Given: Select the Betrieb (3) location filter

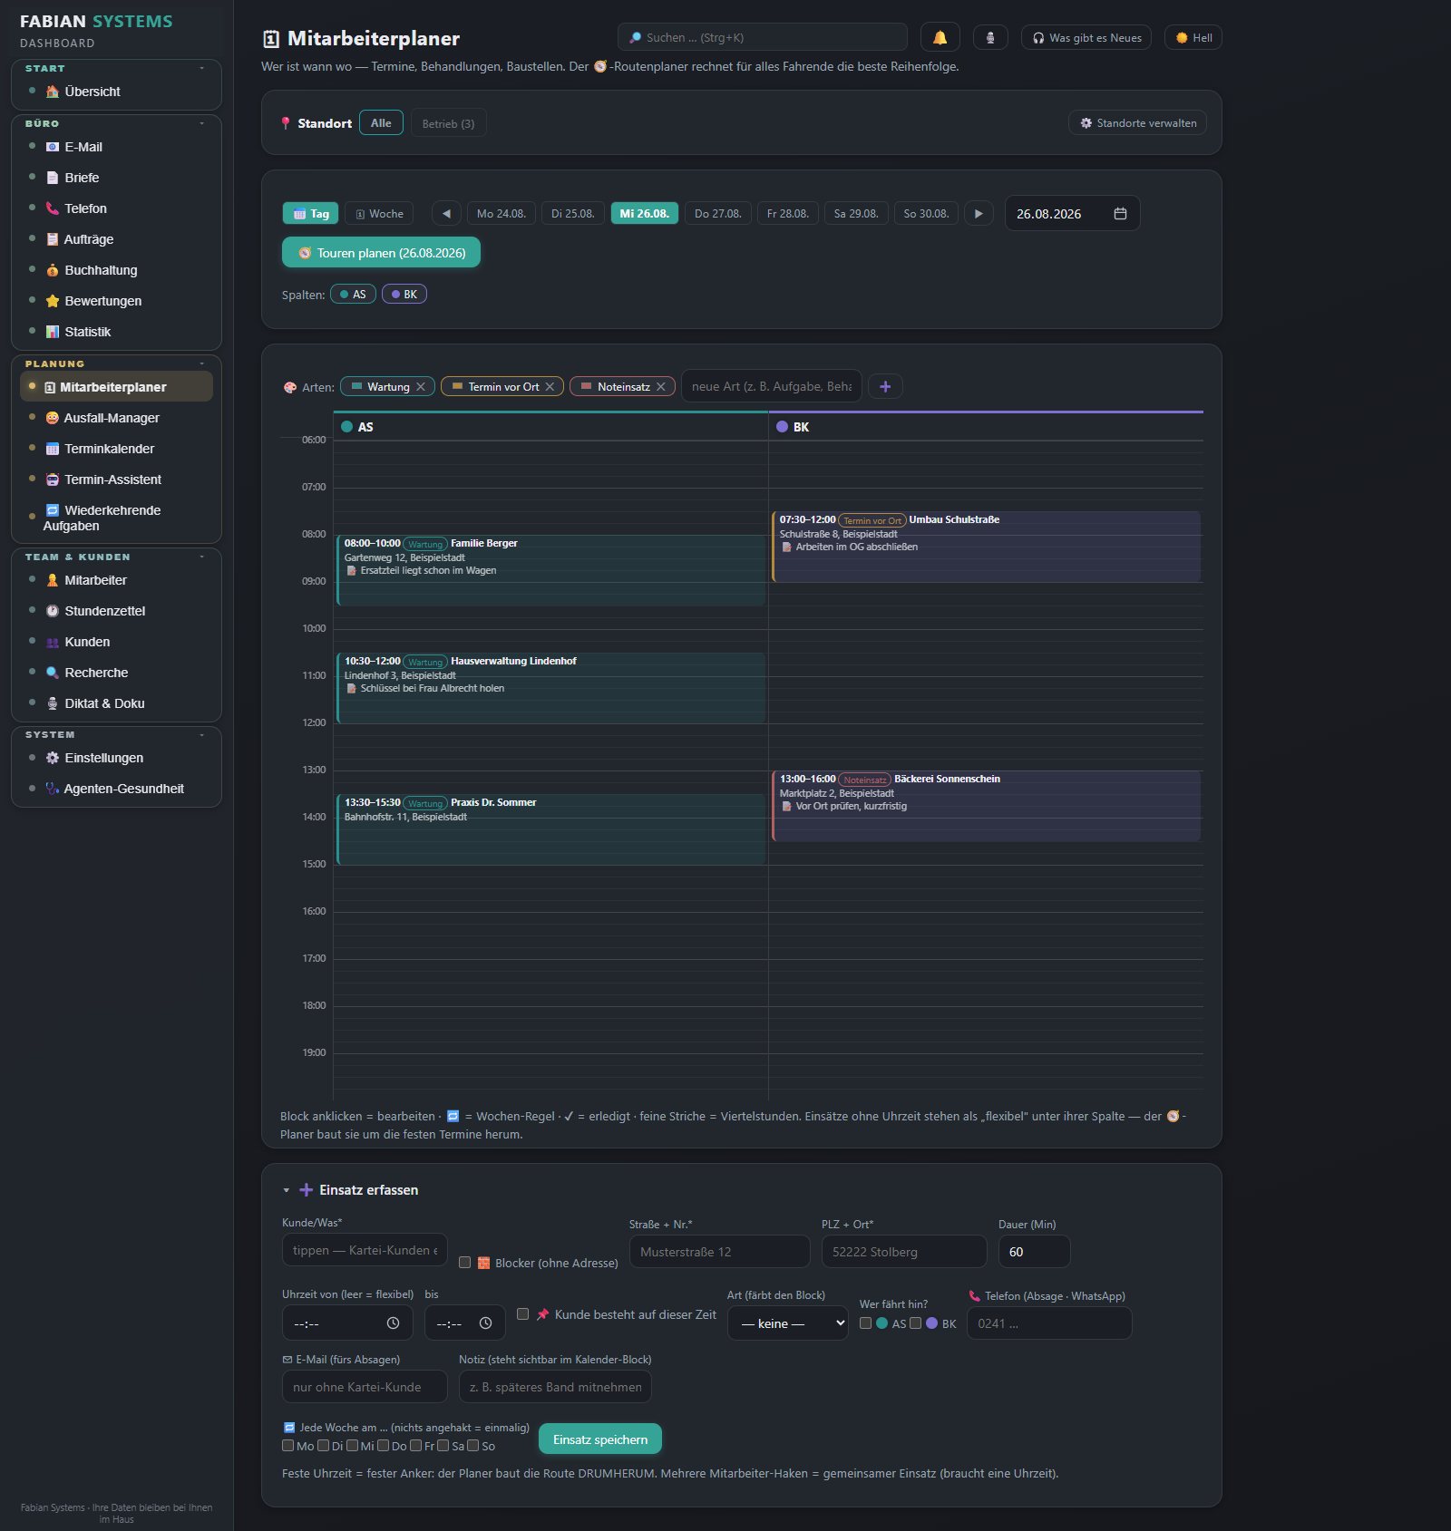Looking at the screenshot, I should 448,123.
